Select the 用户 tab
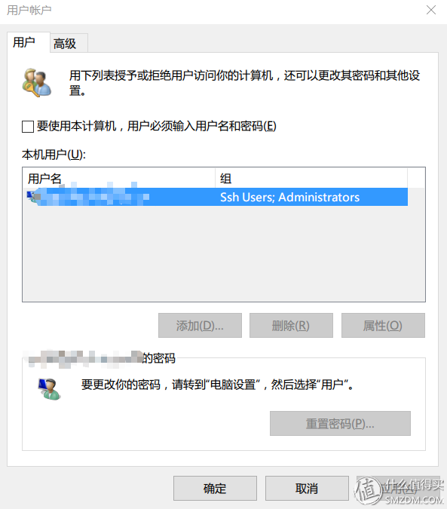447x509 pixels. click(x=29, y=42)
